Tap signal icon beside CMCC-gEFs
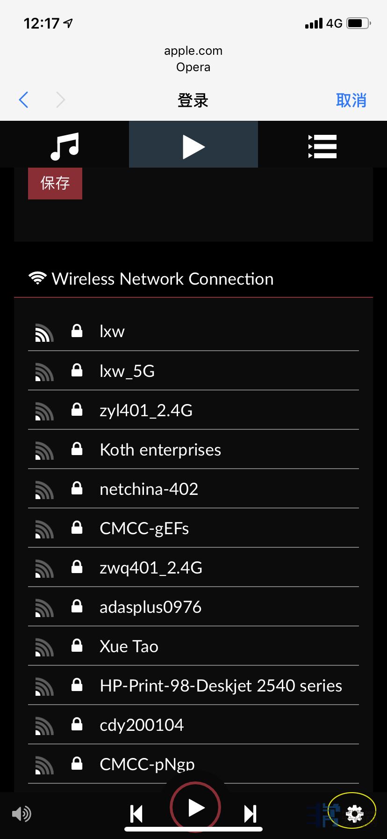The image size is (387, 839). [44, 529]
